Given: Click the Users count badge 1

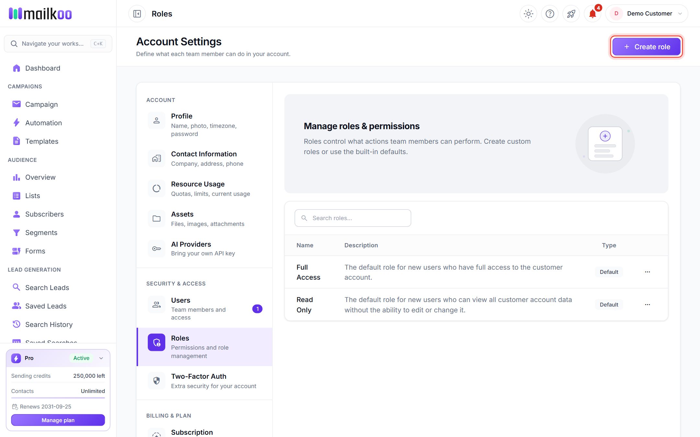Looking at the screenshot, I should point(257,309).
